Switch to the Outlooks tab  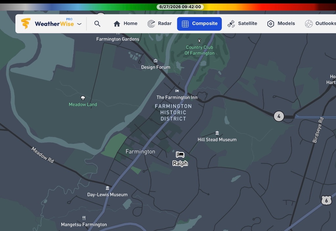[320, 24]
